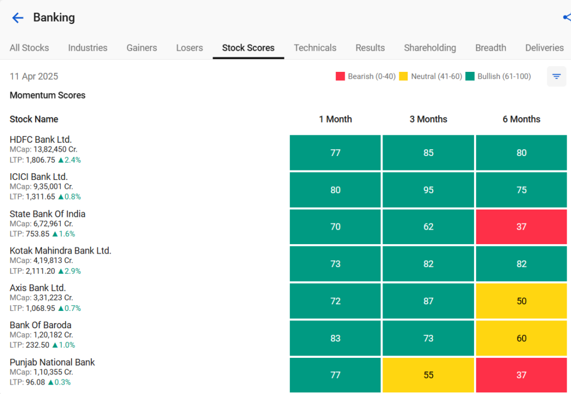
Task: Select the Gainers tab
Action: pyautogui.click(x=142, y=48)
